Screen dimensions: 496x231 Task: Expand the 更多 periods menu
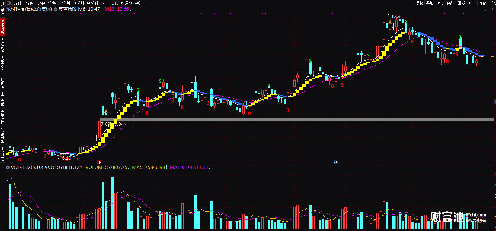click(x=139, y=3)
